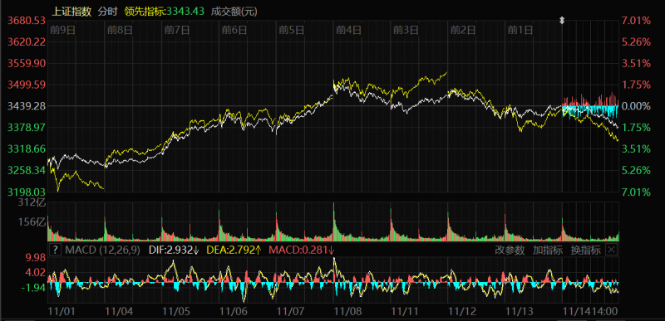The width and height of the screenshot is (665, 321).
Task: Click the 成交额(元) label
Action: (x=234, y=12)
